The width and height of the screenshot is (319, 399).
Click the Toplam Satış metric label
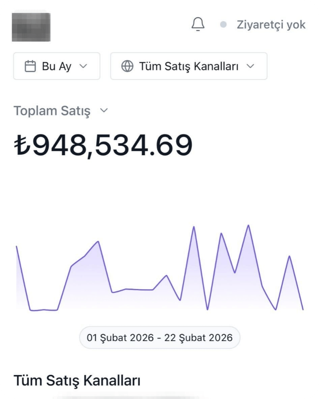[x=52, y=111]
